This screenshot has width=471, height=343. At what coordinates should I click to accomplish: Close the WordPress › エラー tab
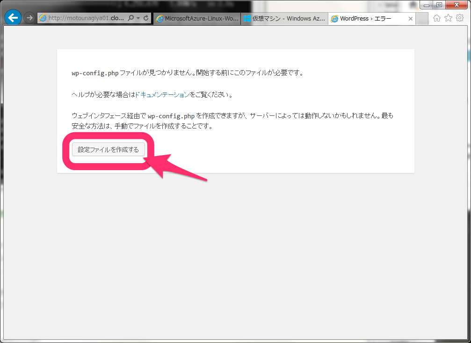coord(411,19)
